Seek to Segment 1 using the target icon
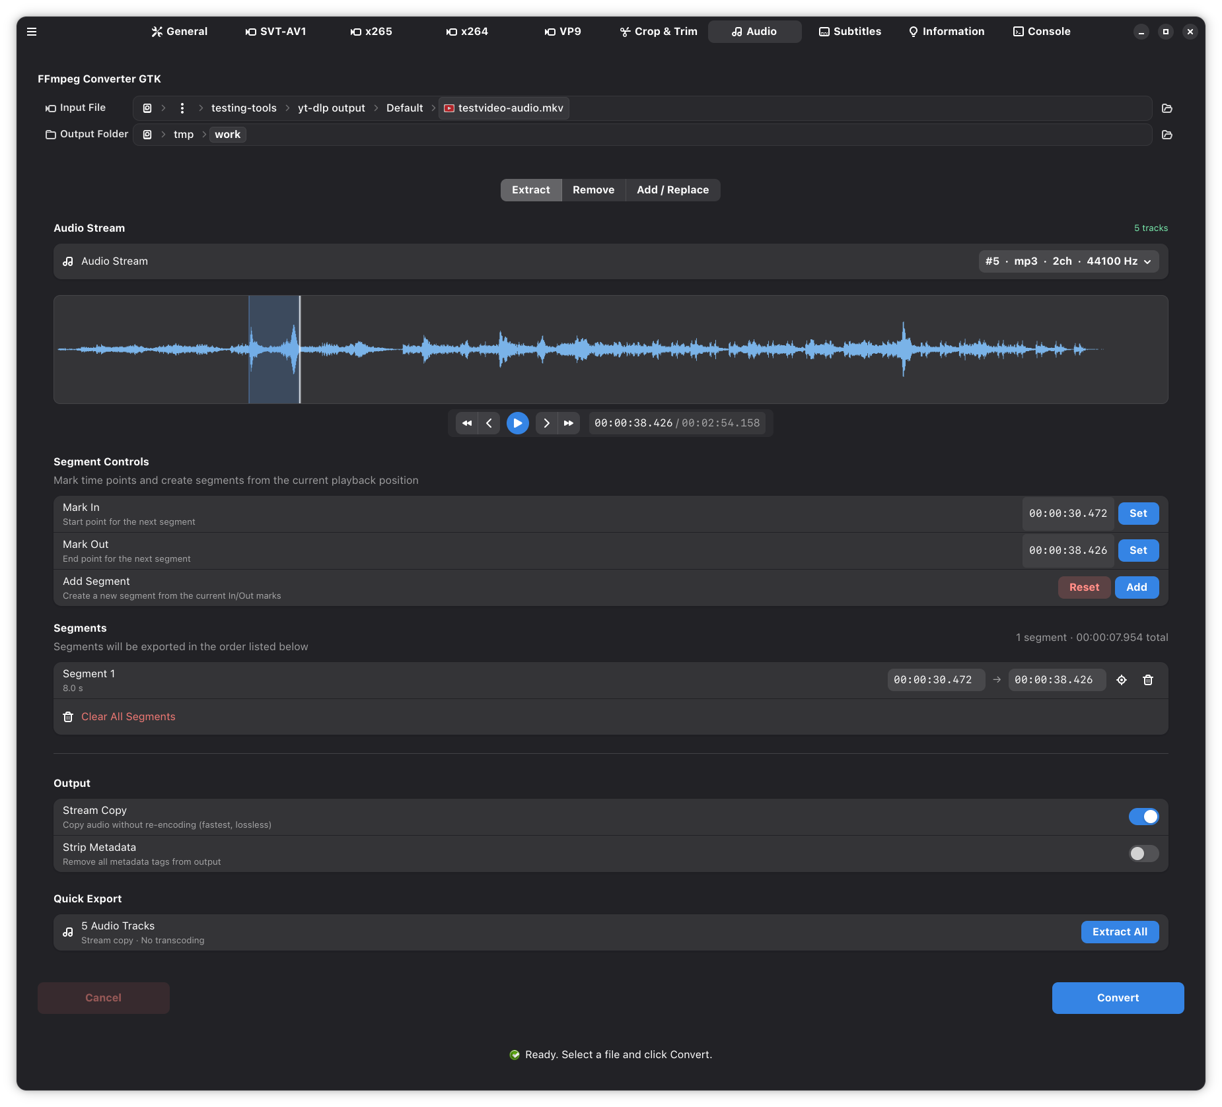1222x1107 pixels. [1122, 680]
